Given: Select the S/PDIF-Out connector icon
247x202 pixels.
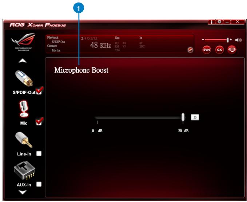Looking at the screenshot, I should (24, 78).
